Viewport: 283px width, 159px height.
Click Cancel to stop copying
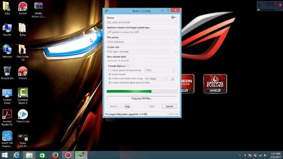(x=169, y=106)
